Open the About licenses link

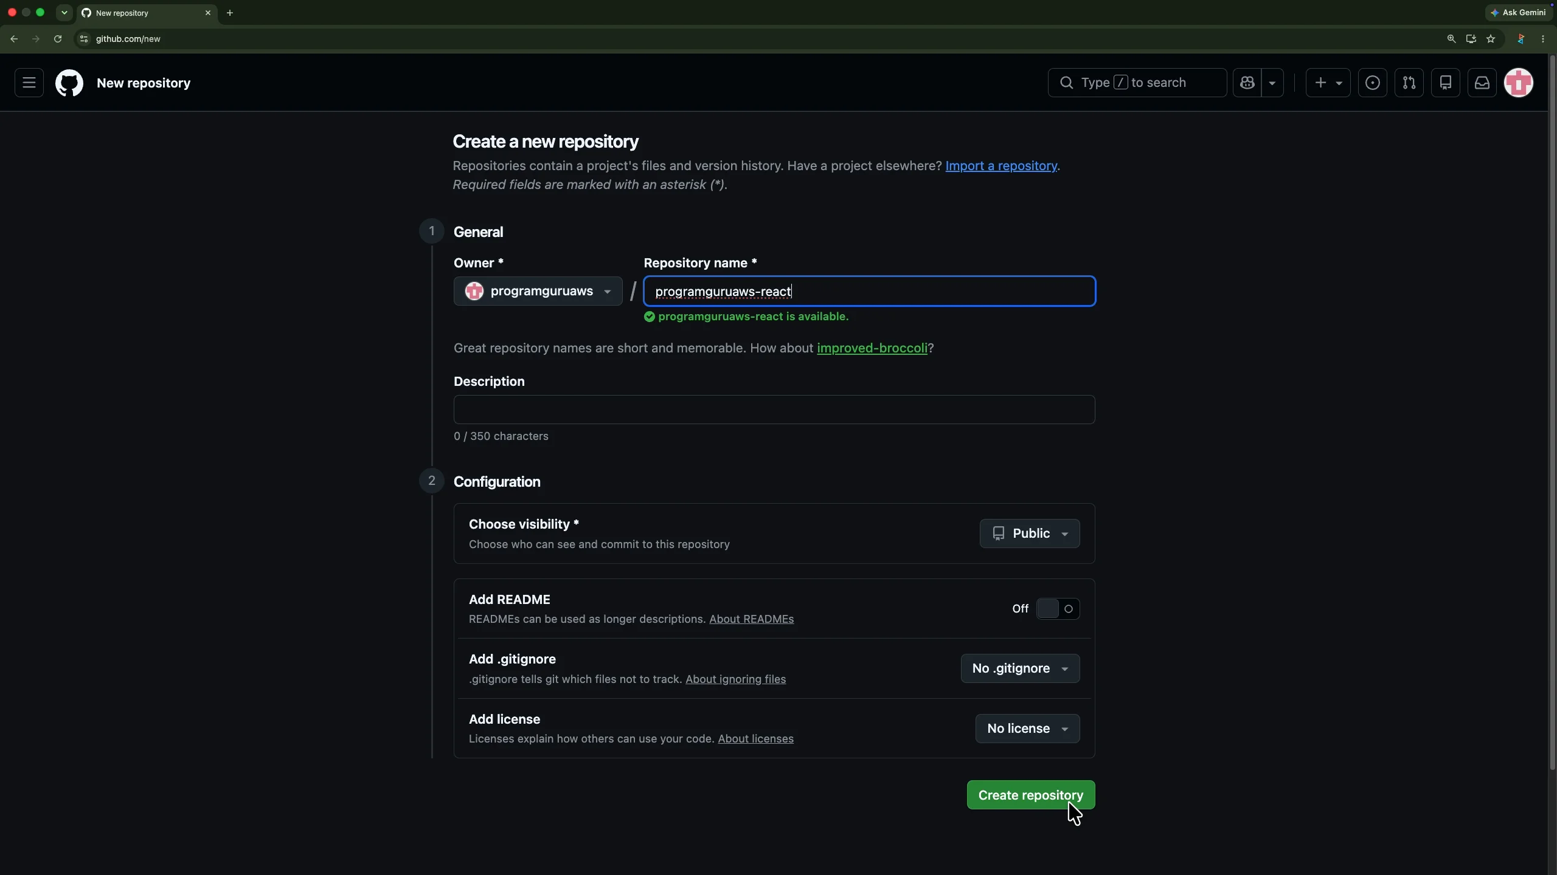755,739
